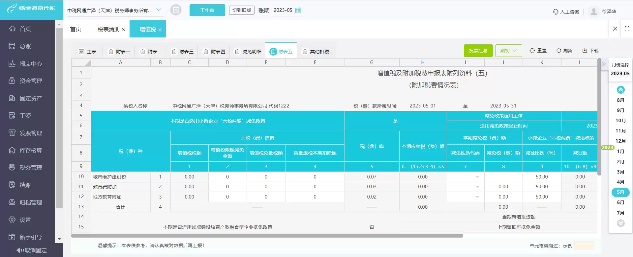Open the 期初 dropdown button

pyautogui.click(x=508, y=51)
